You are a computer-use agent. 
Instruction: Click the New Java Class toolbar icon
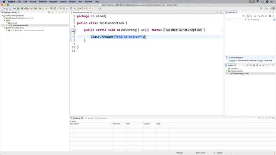pyautogui.click(x=35, y=9)
